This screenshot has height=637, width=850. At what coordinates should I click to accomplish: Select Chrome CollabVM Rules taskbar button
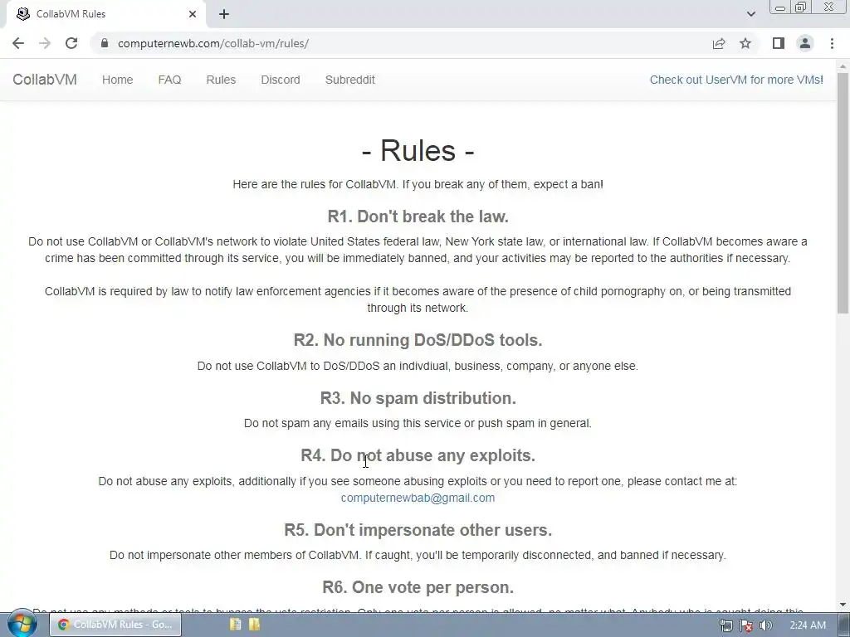[x=115, y=625]
